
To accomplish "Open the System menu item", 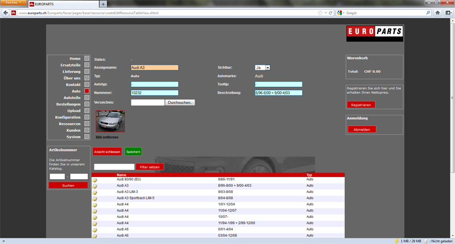I will tap(73, 137).
